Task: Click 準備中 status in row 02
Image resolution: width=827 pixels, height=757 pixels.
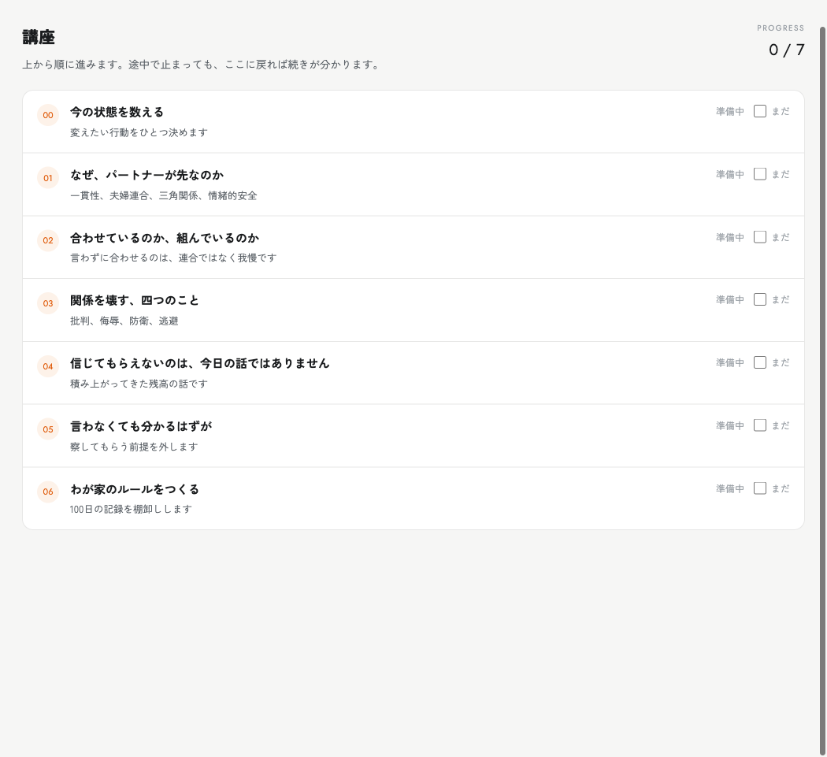Action: click(x=730, y=237)
